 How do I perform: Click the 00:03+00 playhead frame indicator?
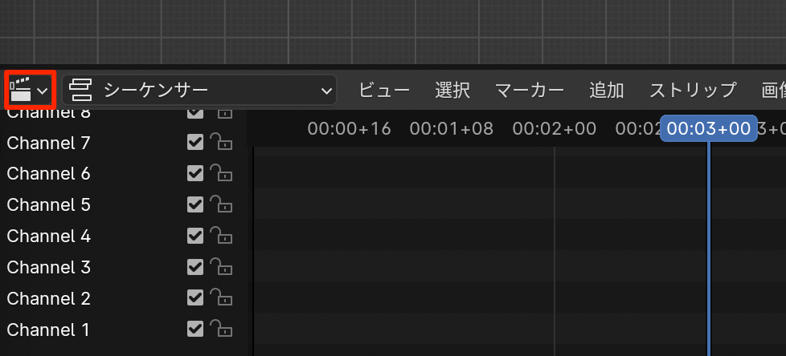tap(708, 128)
